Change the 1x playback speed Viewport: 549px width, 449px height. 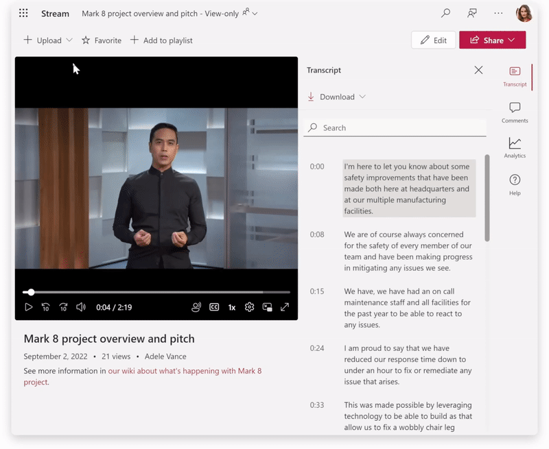232,307
